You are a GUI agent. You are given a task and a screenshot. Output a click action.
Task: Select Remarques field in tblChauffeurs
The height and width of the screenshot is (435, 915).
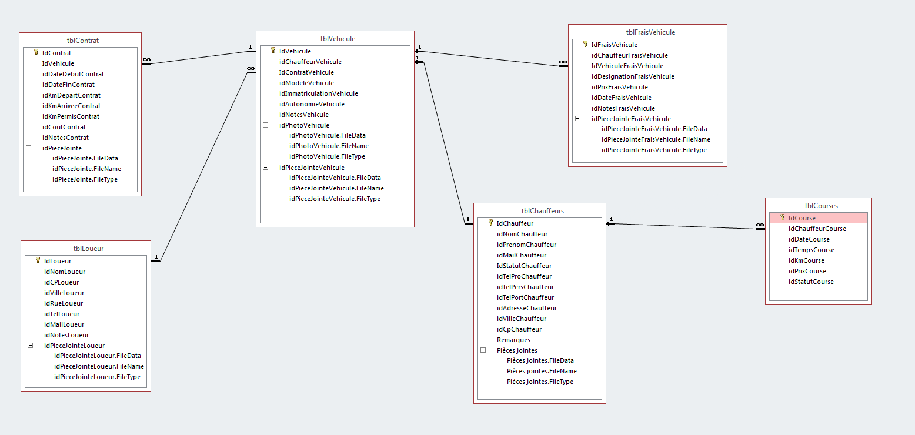pos(513,340)
